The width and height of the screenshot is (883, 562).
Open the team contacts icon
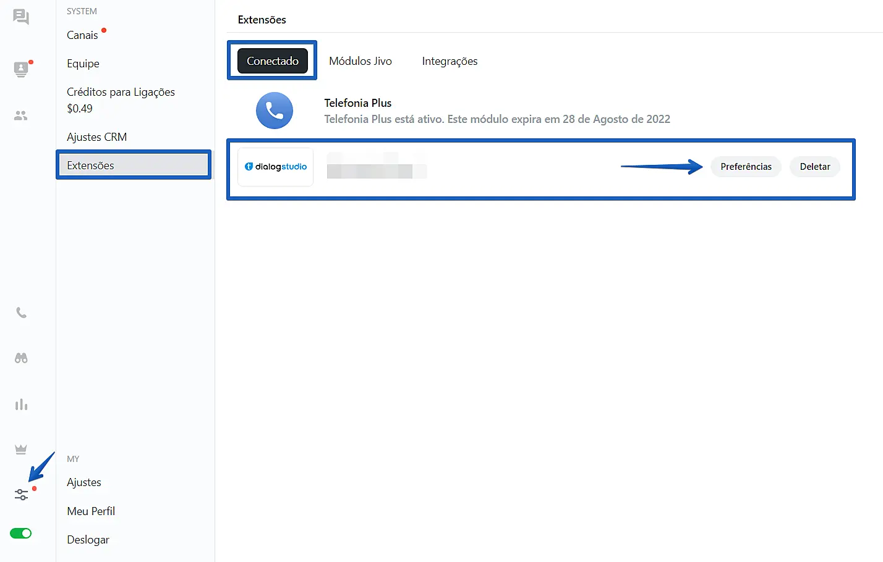pos(21,115)
